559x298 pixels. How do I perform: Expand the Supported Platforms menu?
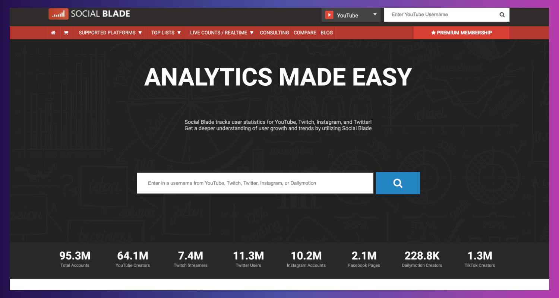click(111, 33)
